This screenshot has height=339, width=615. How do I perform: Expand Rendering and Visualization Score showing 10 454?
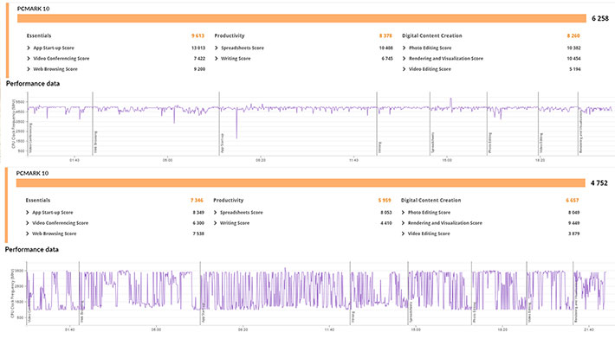pos(404,58)
